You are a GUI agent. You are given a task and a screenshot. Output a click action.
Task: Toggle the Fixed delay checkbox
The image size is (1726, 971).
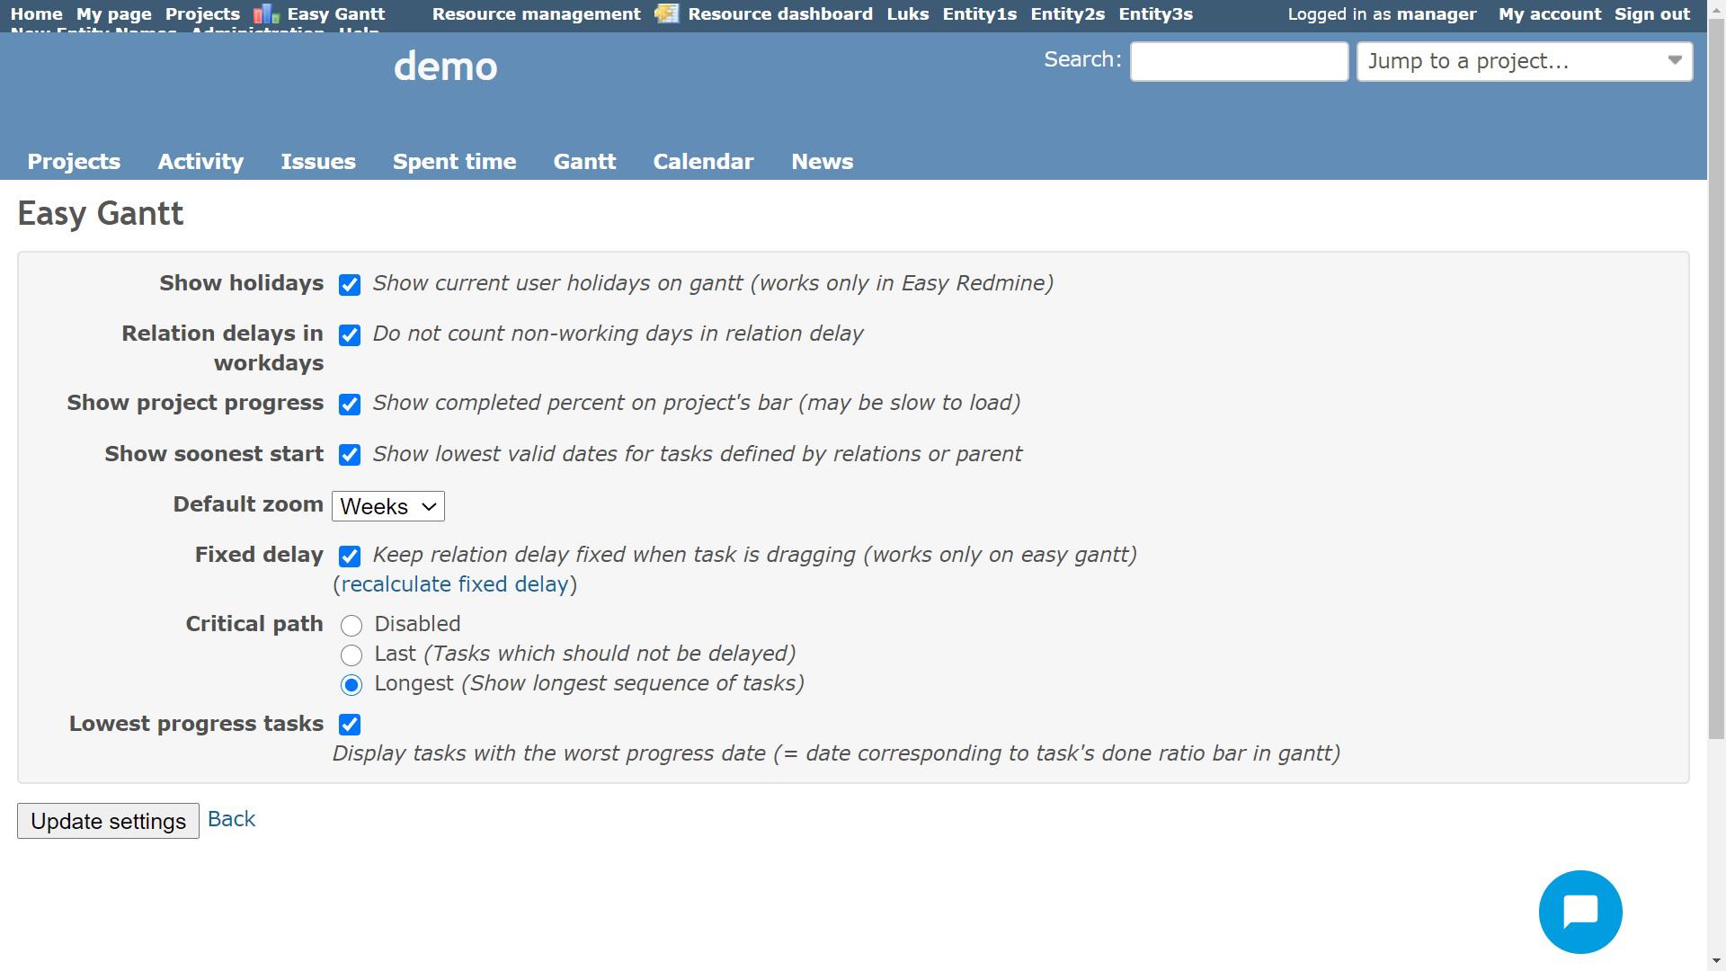point(350,557)
